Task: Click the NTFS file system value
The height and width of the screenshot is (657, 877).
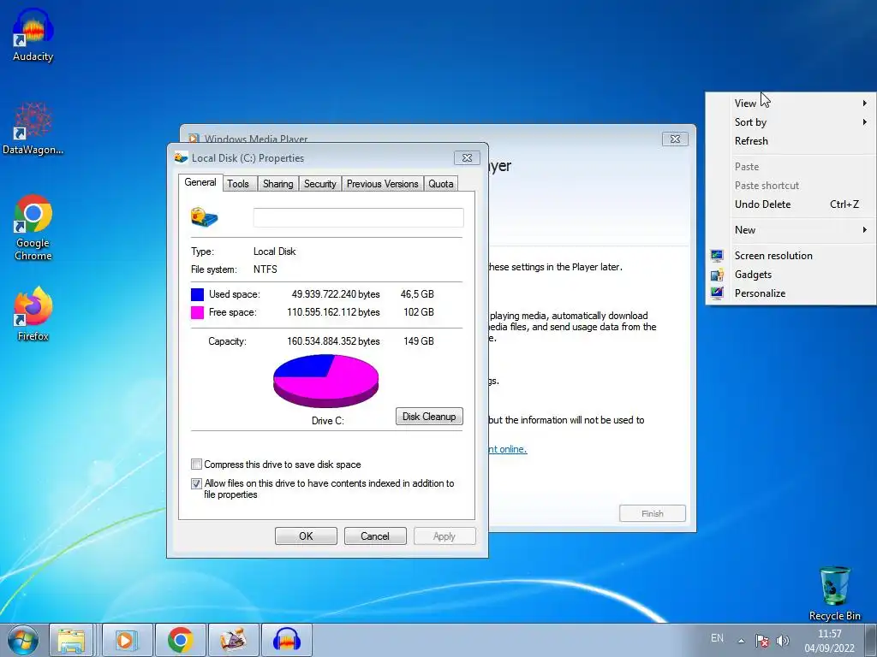Action: coord(265,269)
